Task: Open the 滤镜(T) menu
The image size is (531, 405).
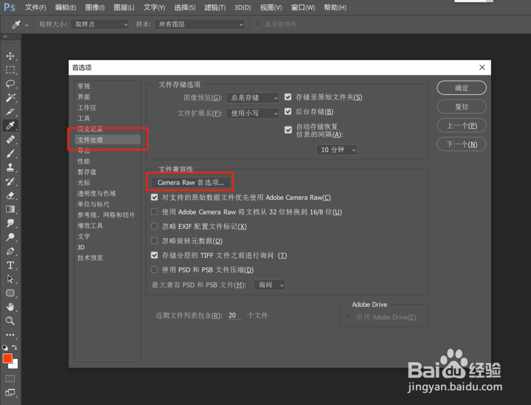Action: click(x=215, y=7)
